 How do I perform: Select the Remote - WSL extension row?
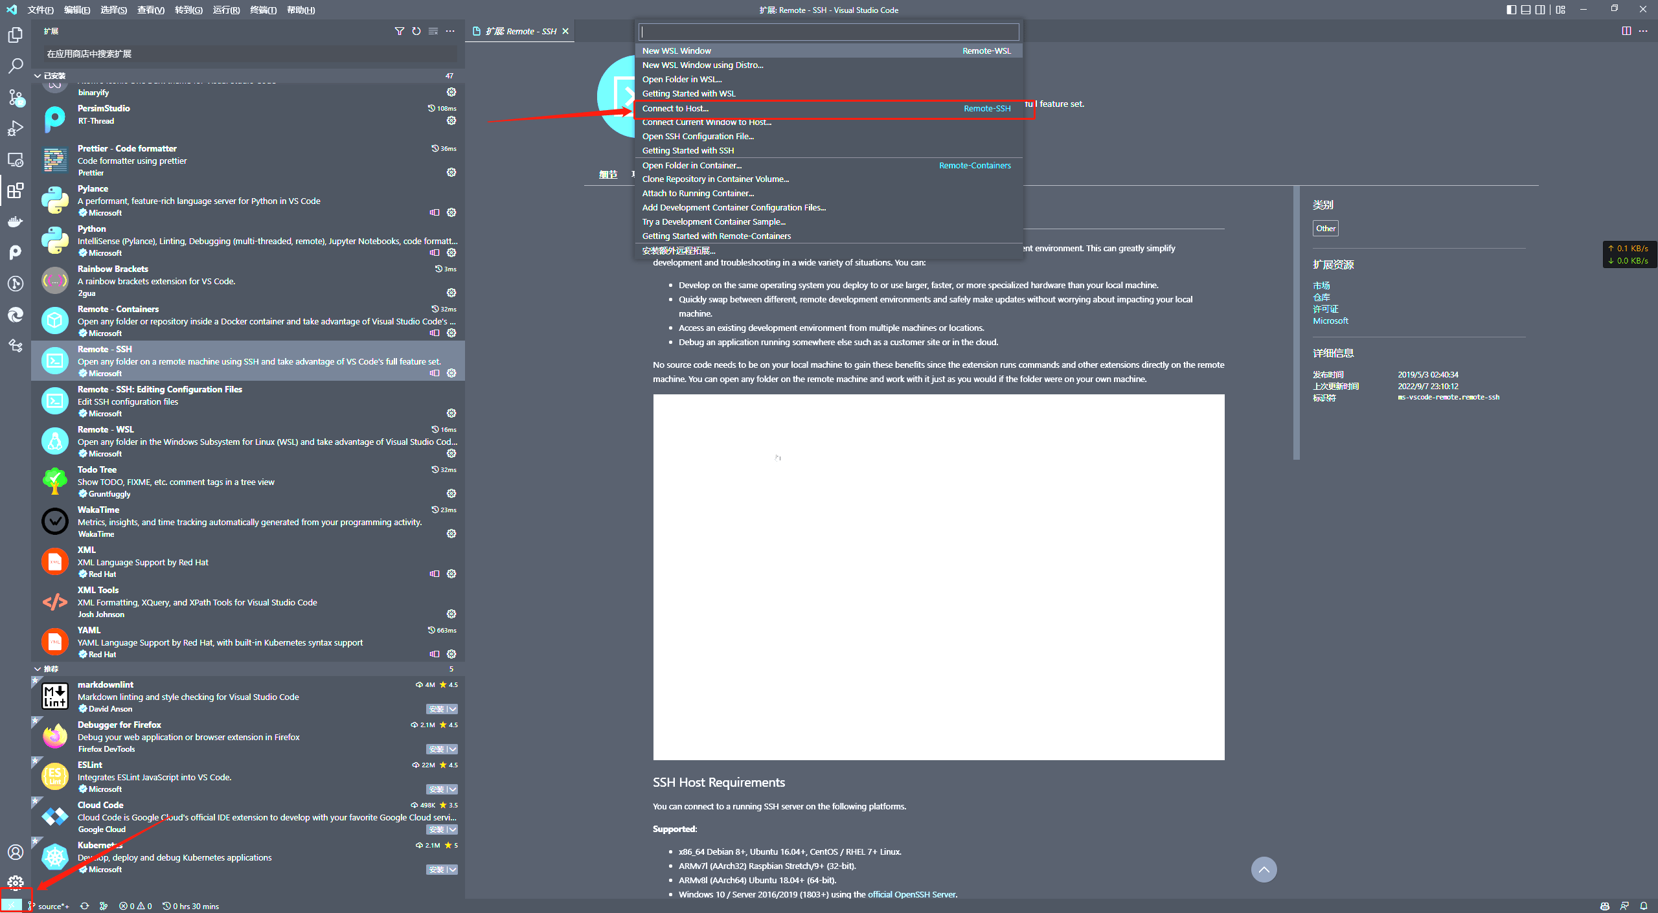point(248,441)
